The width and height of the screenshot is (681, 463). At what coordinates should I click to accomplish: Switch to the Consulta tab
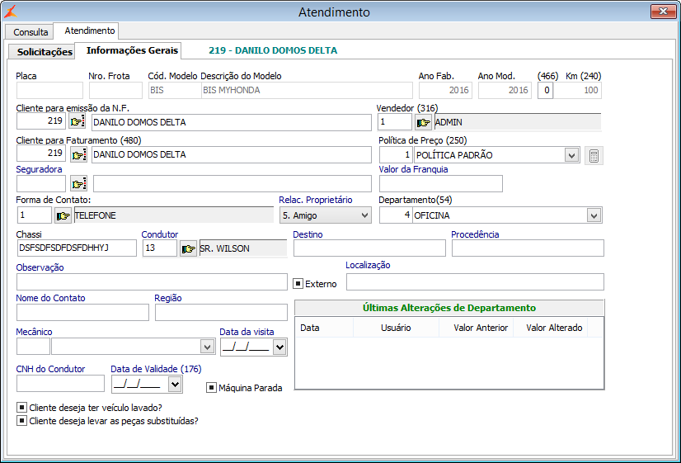pos(31,32)
